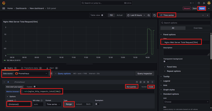The height and width of the screenshot is (111, 212).
Task: Open the Time series visualization picker
Action: [182, 15]
